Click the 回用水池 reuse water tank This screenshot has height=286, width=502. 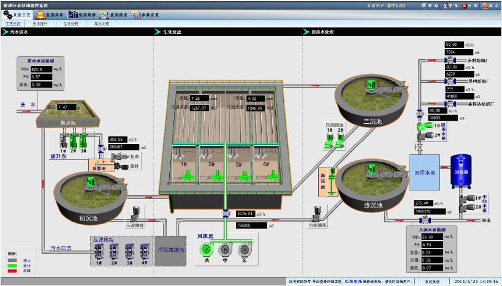click(424, 173)
